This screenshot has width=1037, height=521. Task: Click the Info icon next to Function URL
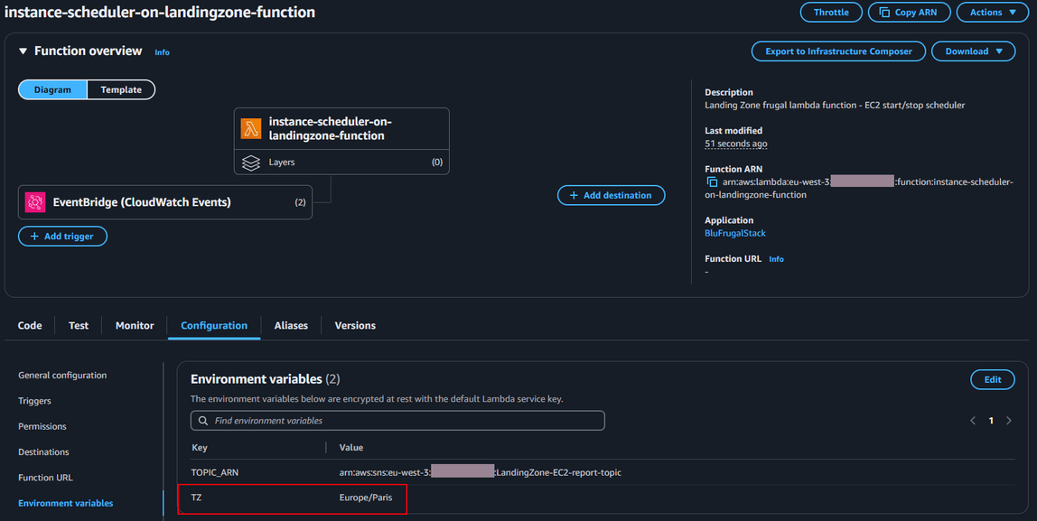776,258
